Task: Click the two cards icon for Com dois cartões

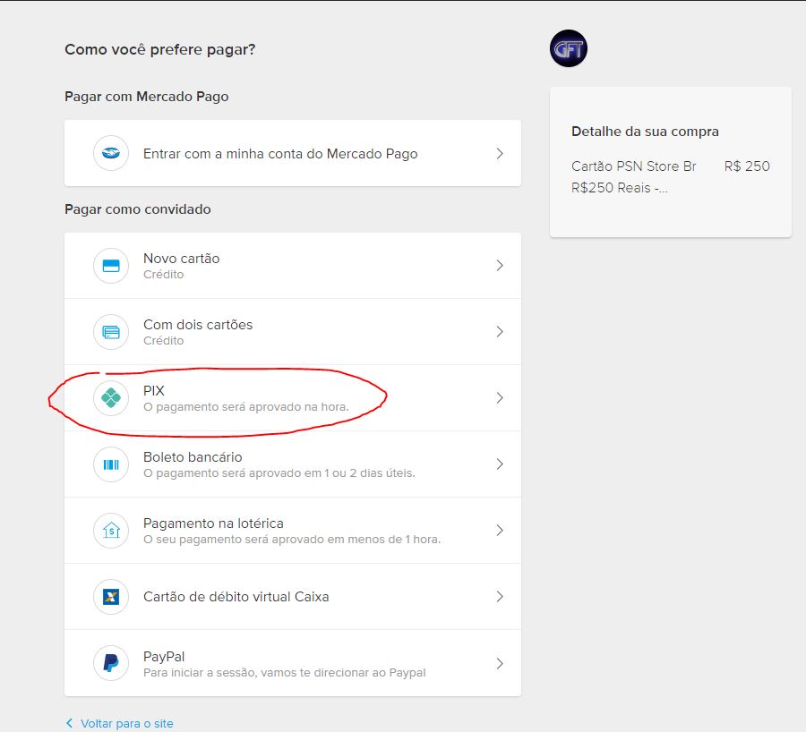Action: pos(111,332)
